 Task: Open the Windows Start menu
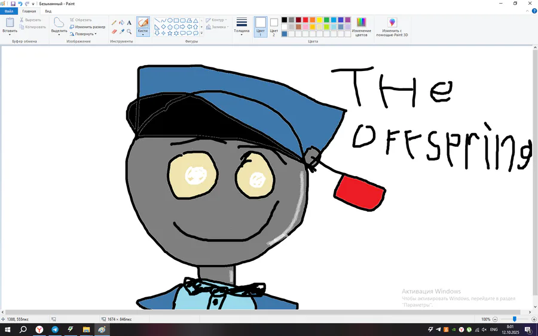coord(7,329)
